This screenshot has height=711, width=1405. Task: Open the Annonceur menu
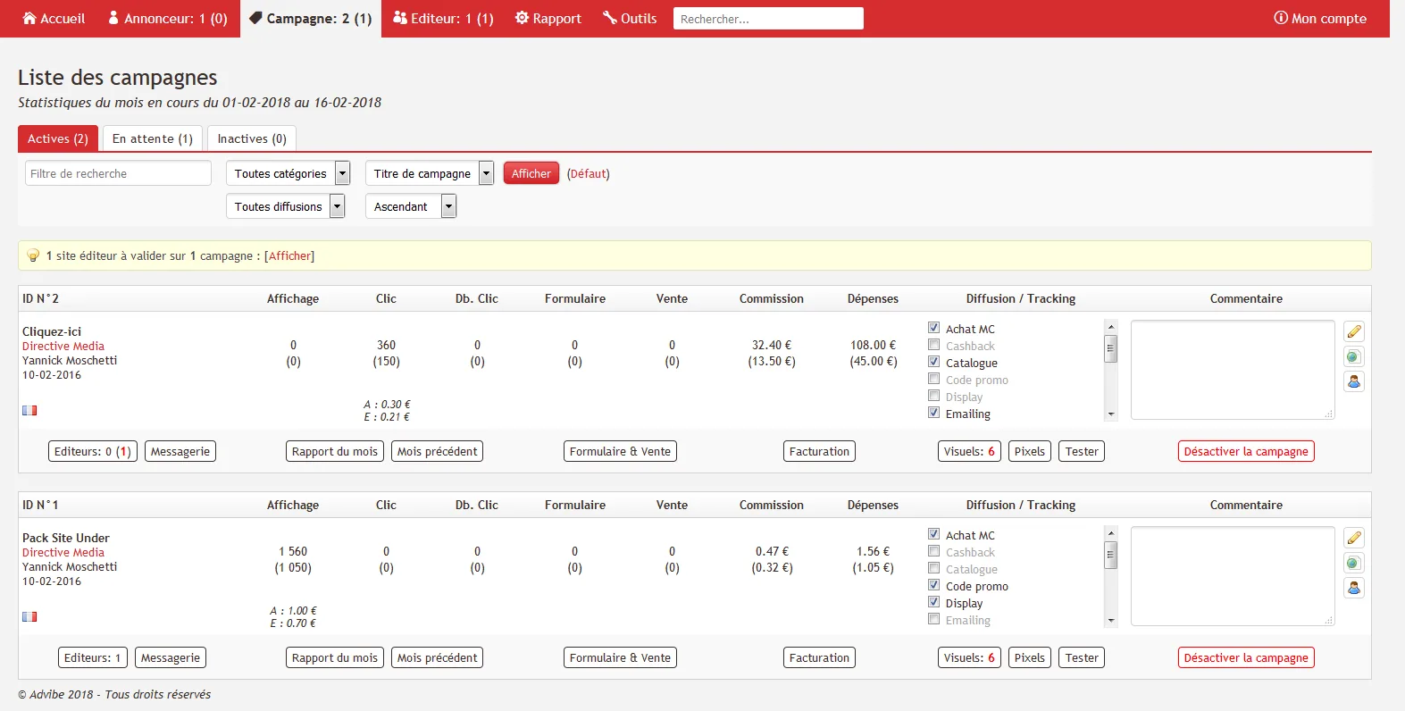coord(168,19)
